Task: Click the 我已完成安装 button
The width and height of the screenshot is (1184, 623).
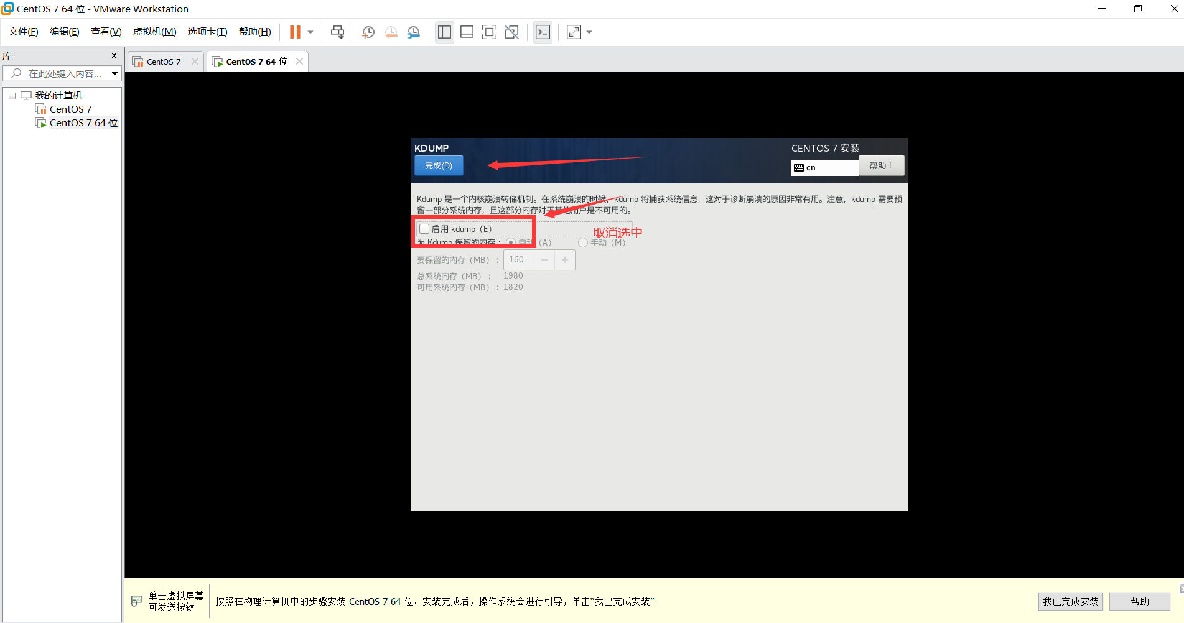Action: click(1070, 601)
